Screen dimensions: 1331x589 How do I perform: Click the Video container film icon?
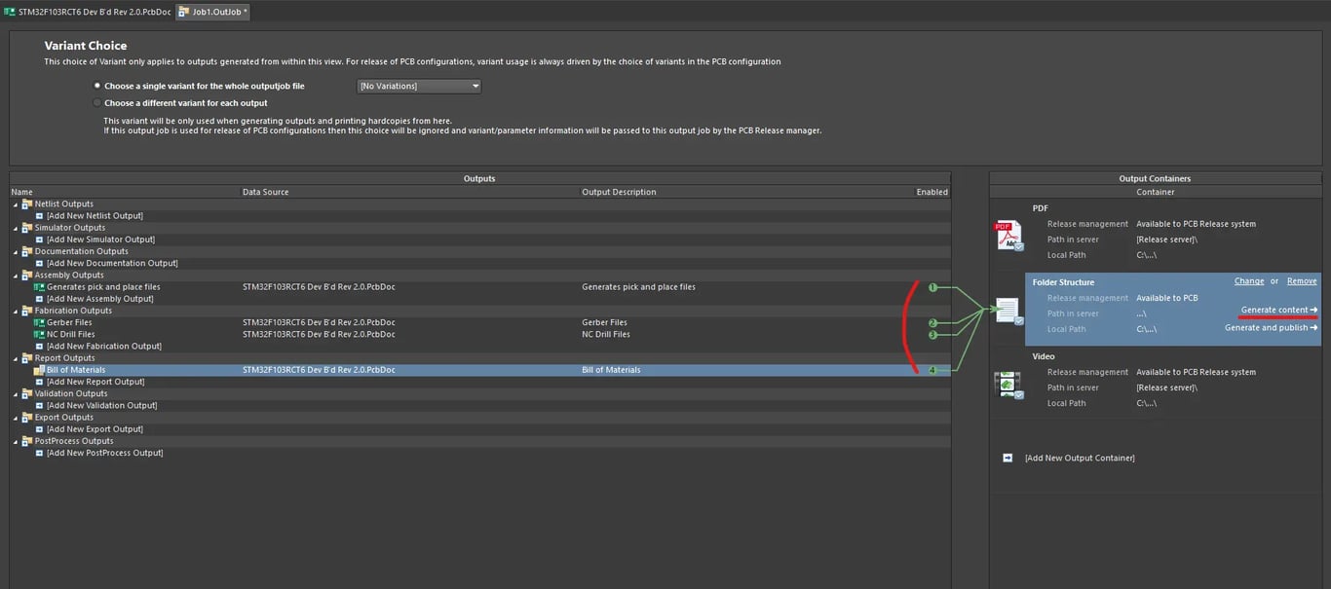[x=1008, y=385]
